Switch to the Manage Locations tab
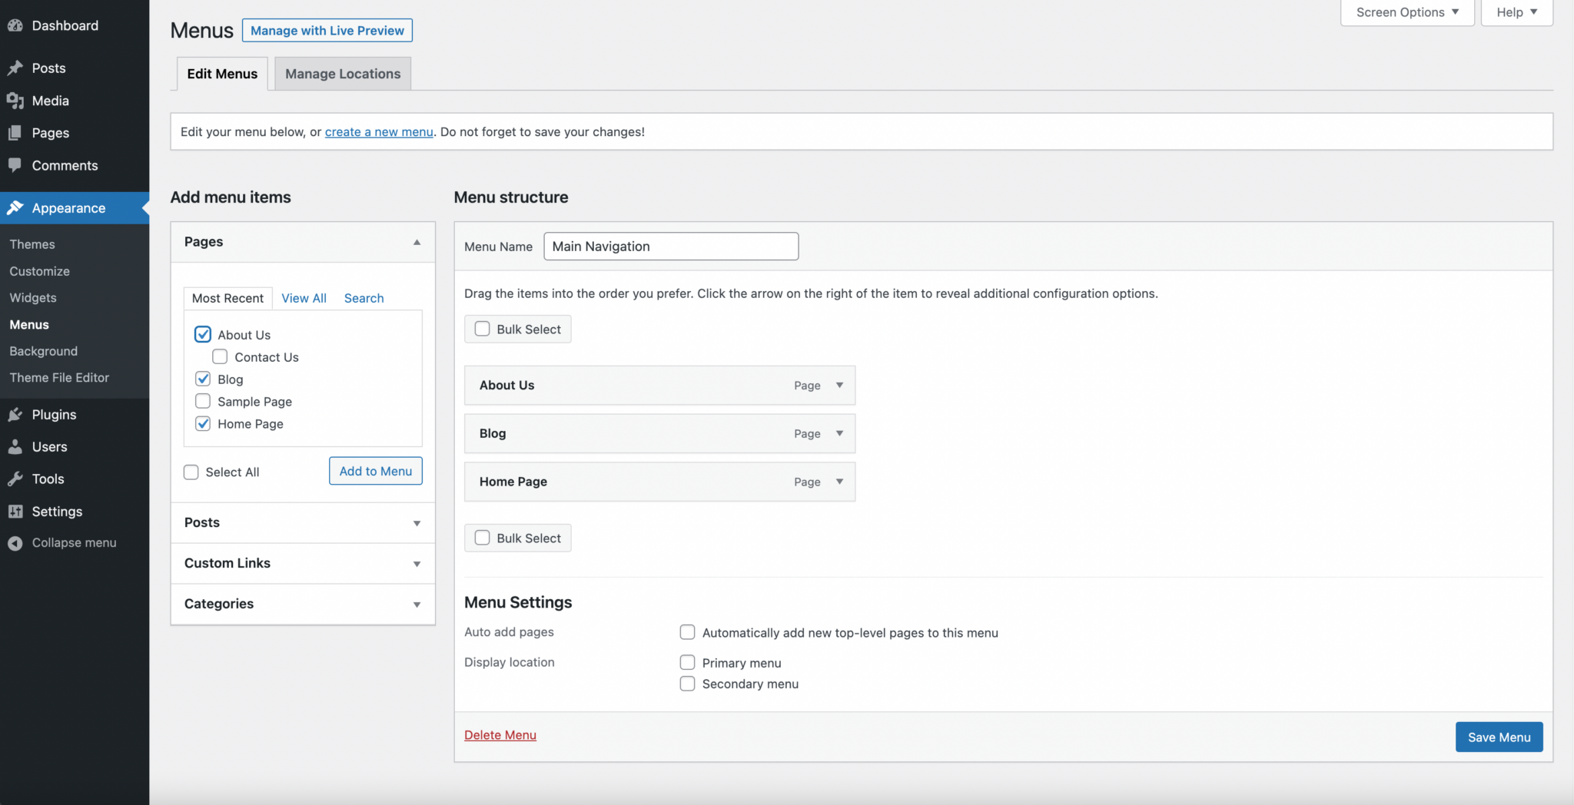The width and height of the screenshot is (1574, 805). 342,73
